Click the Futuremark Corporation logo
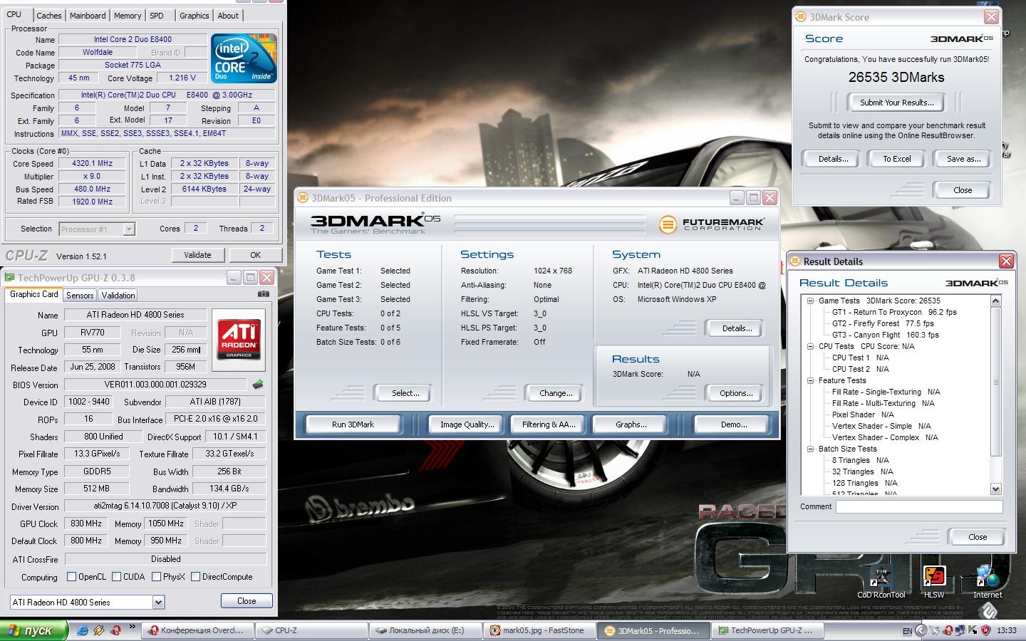This screenshot has height=641, width=1026. (711, 224)
